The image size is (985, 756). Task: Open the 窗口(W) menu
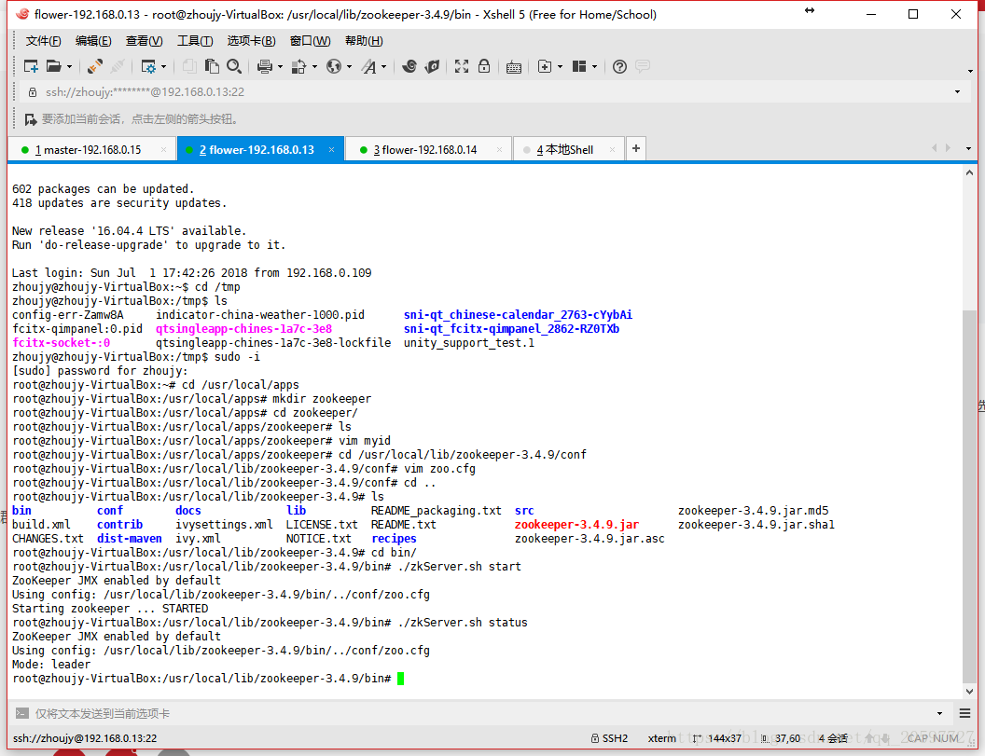310,41
